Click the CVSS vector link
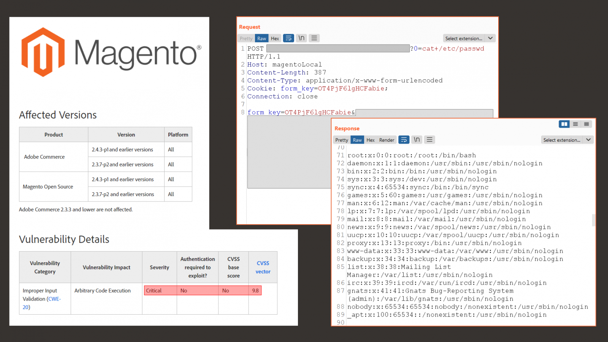Image resolution: width=608 pixels, height=342 pixels. pyautogui.click(x=263, y=267)
